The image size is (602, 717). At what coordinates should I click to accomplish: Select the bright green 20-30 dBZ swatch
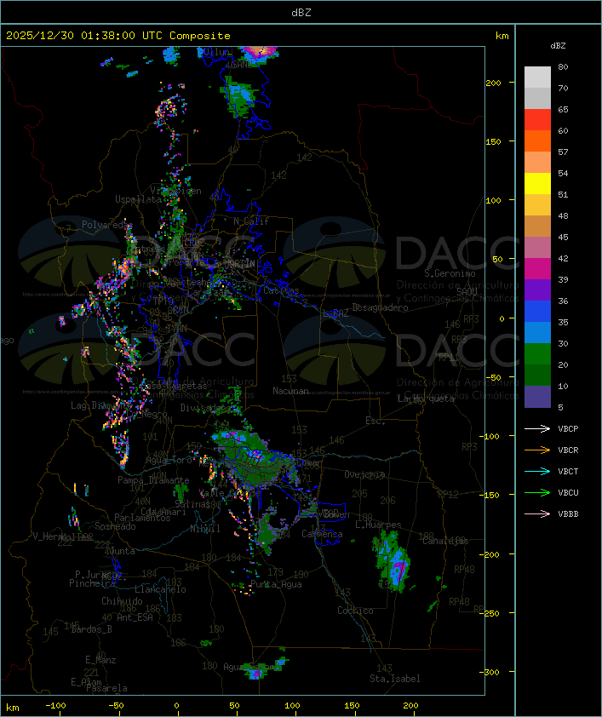click(537, 354)
